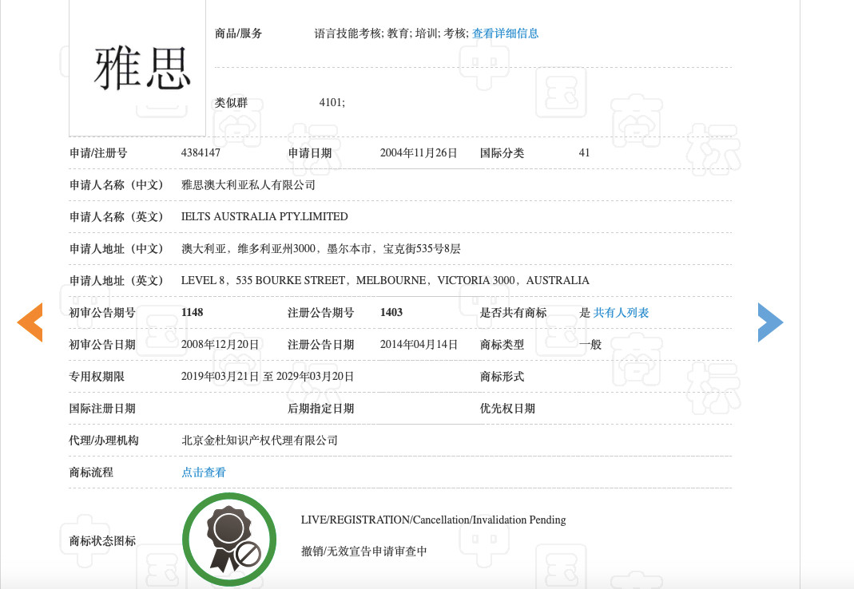The width and height of the screenshot is (854, 589).
Task: Select English address LEVEL 8, 535 BOURKE STREET
Action: (263, 280)
